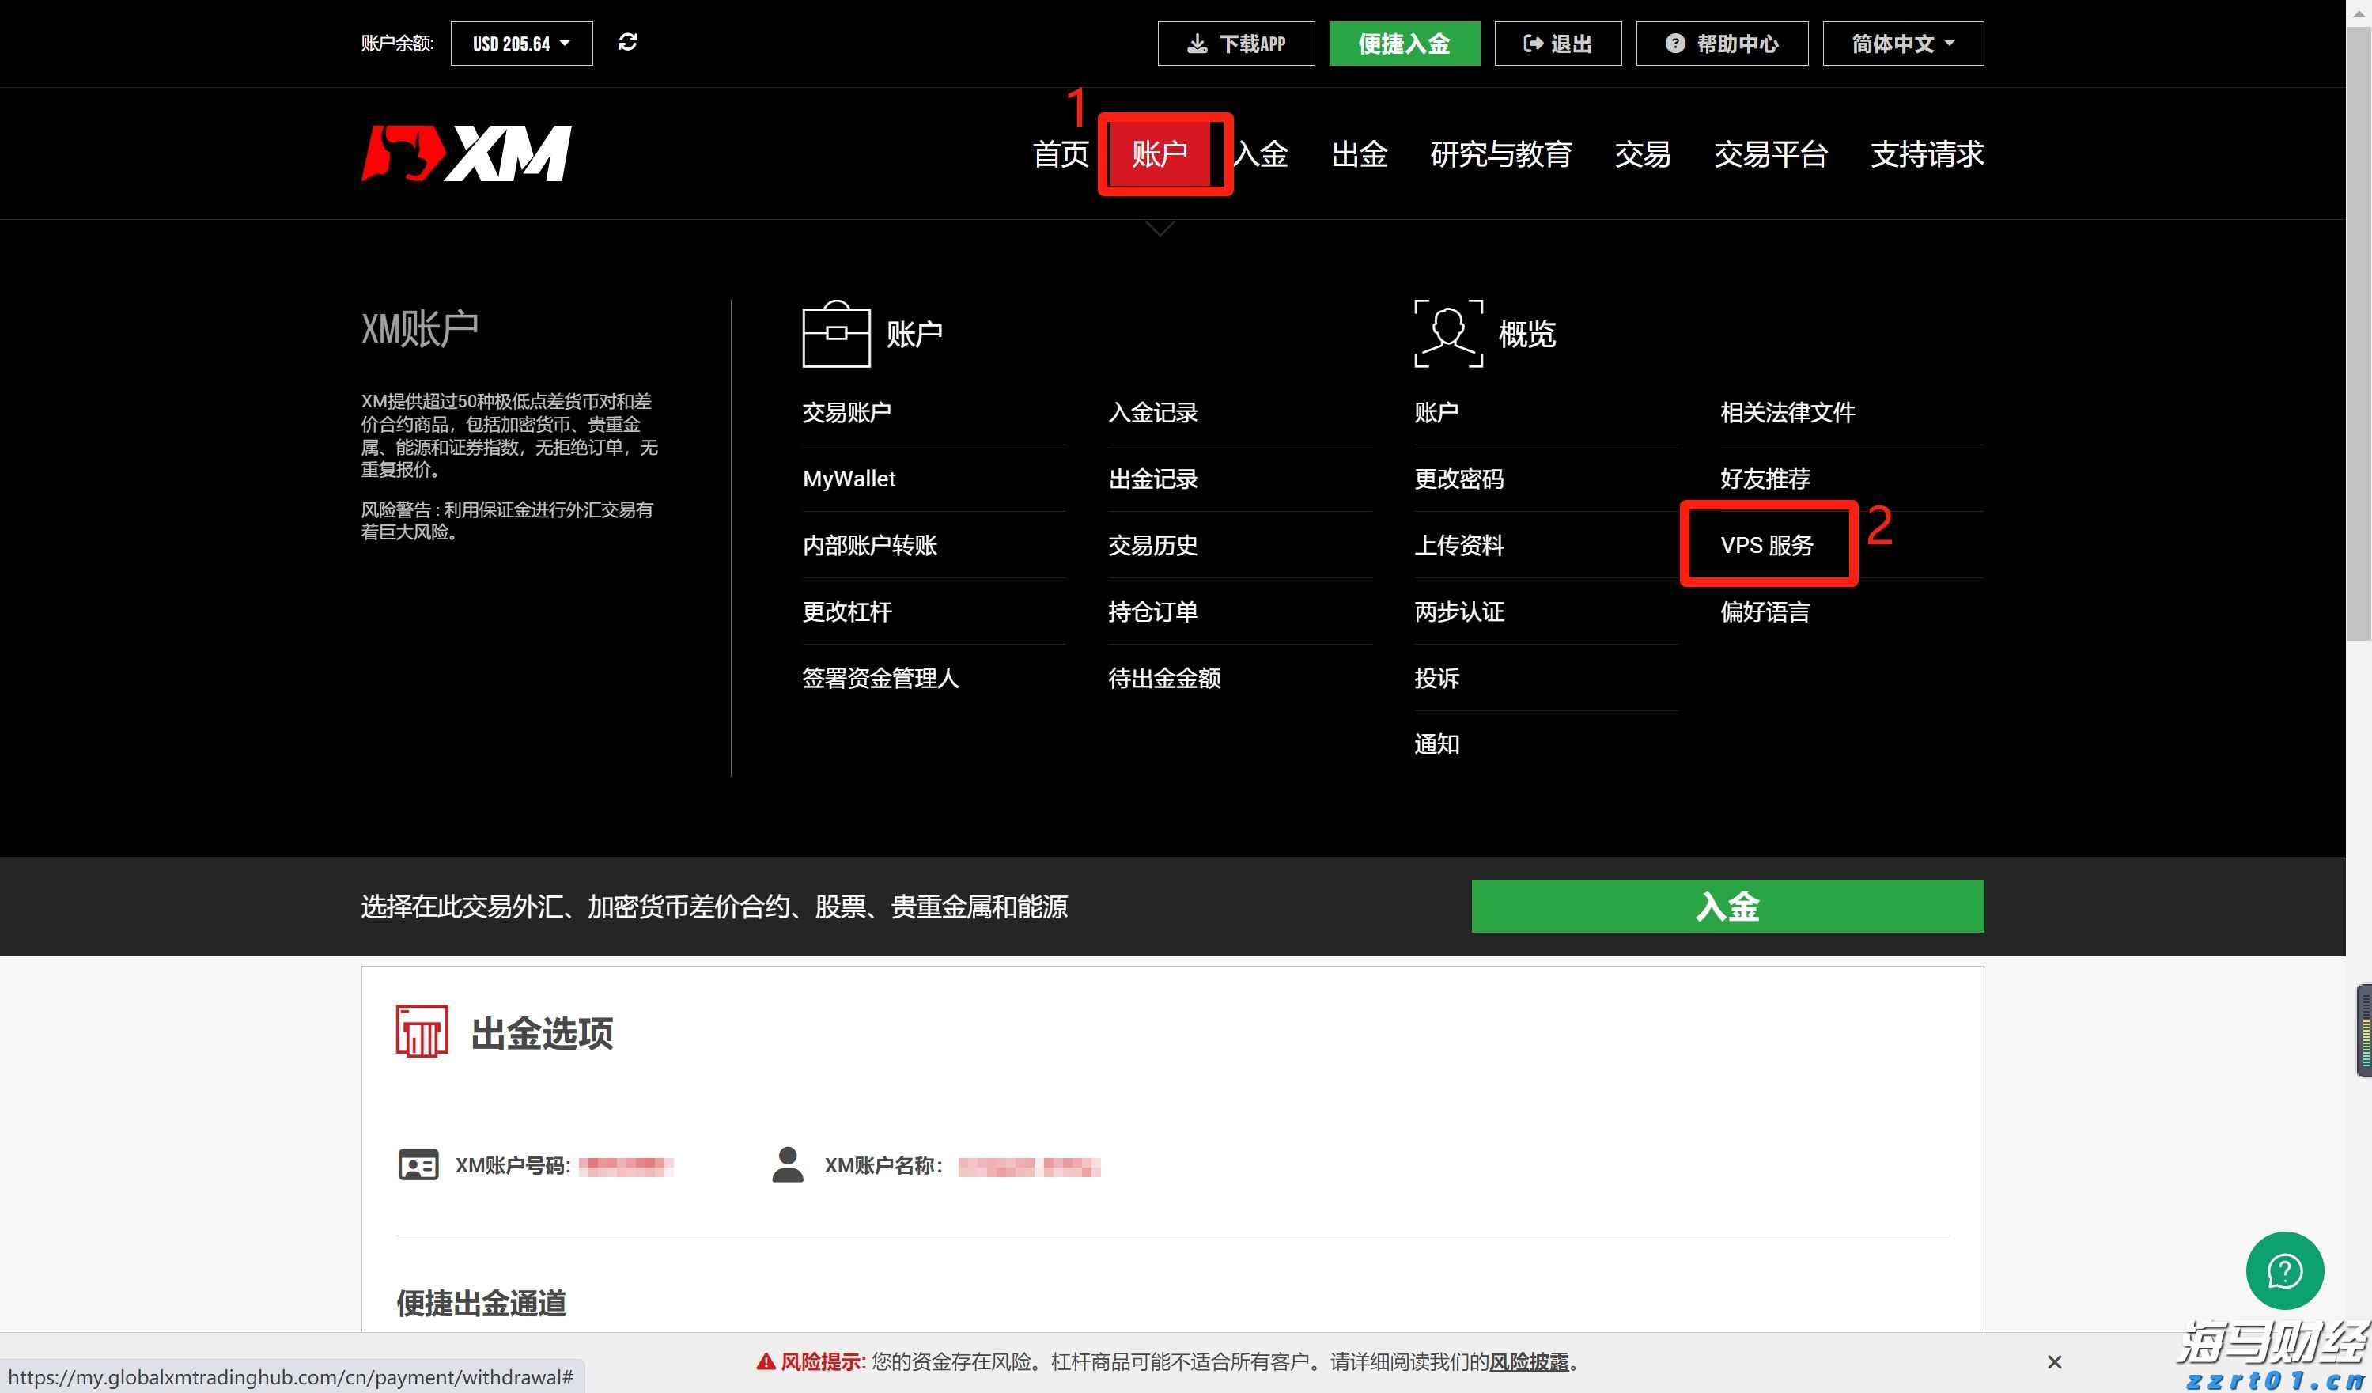The image size is (2372, 1393).
Task: Open the 简体中文 language dropdown
Action: [x=1901, y=43]
